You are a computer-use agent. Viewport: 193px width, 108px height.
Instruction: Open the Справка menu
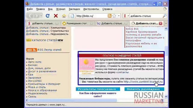(107, 9)
